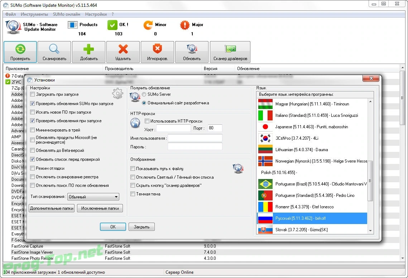Close the Установки dialog with X
The height and width of the screenshot is (278, 408).
coord(371,78)
